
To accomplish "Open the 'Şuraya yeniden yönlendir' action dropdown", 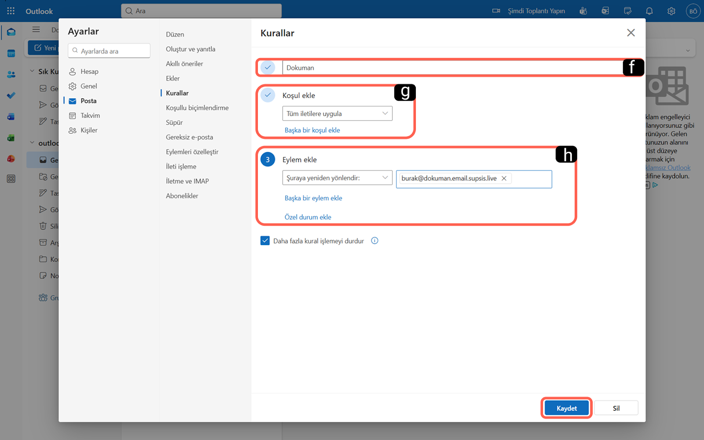I will (337, 178).
